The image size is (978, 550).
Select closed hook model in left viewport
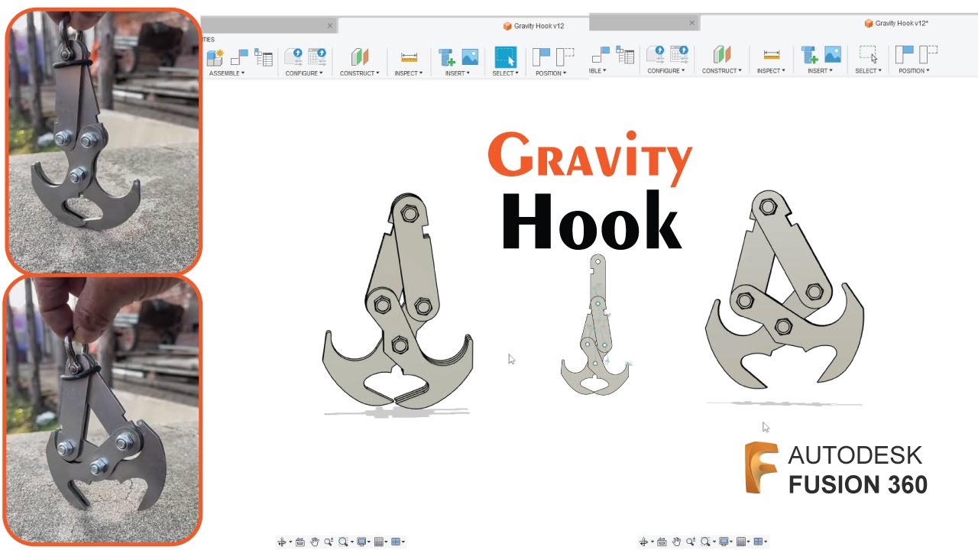[398, 299]
